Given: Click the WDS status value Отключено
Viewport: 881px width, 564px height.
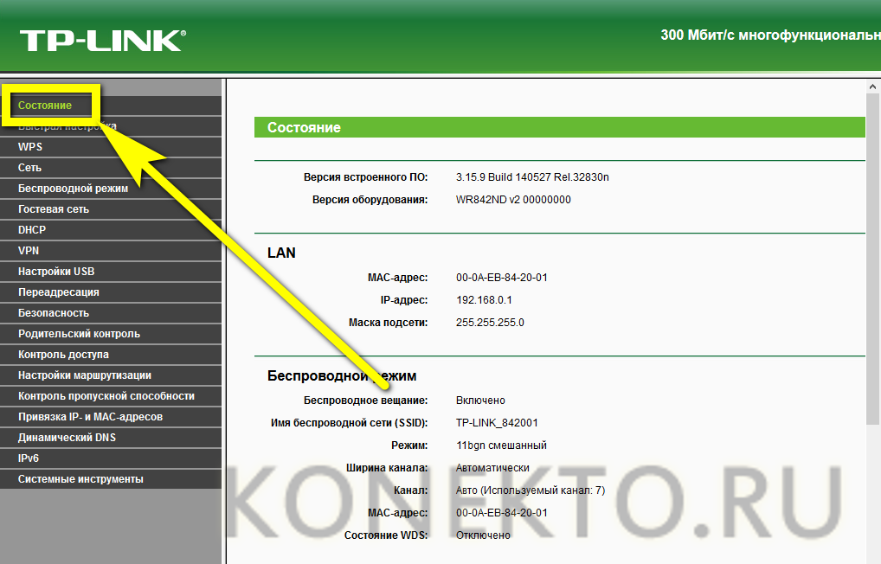Looking at the screenshot, I should (x=483, y=535).
